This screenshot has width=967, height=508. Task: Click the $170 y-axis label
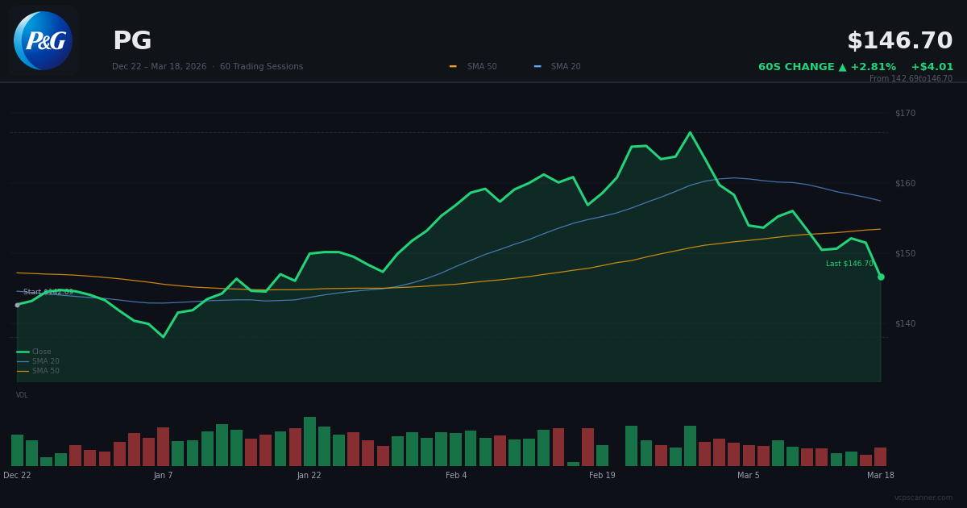click(905, 113)
